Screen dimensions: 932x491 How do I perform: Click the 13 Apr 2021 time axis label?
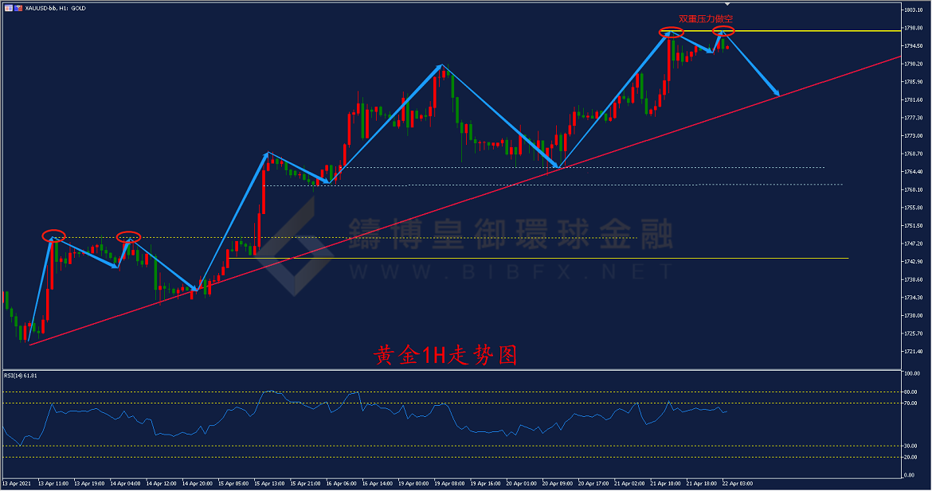click(18, 483)
